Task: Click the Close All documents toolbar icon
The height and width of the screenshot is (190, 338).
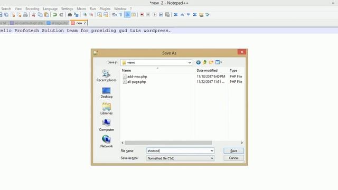Action: 19,15
